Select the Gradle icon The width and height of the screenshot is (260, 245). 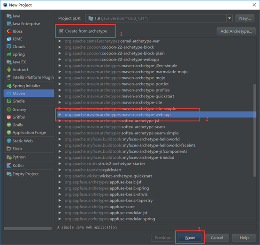[x=9, y=101]
